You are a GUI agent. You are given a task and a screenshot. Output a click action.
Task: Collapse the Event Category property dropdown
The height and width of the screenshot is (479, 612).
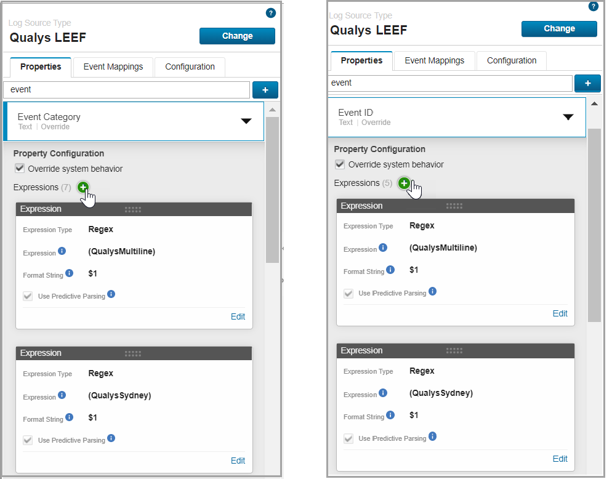point(246,121)
